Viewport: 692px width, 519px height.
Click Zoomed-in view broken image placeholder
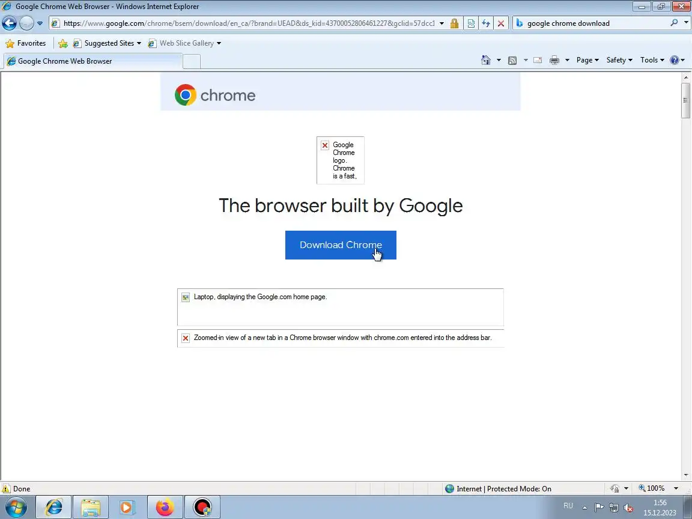pos(340,338)
